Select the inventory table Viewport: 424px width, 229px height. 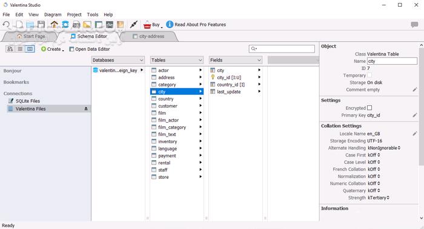tap(177, 141)
